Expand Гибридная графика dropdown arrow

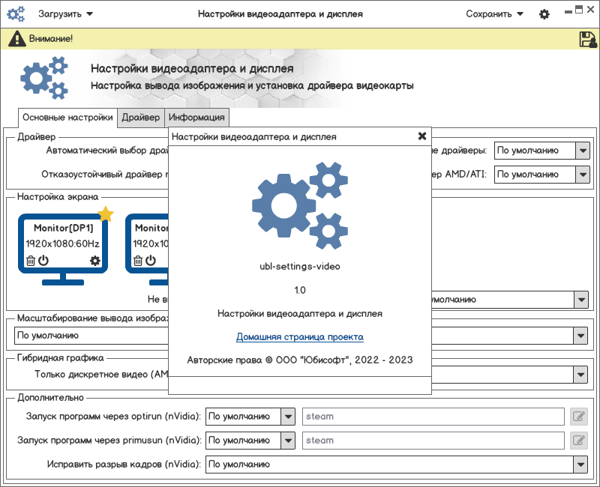580,375
